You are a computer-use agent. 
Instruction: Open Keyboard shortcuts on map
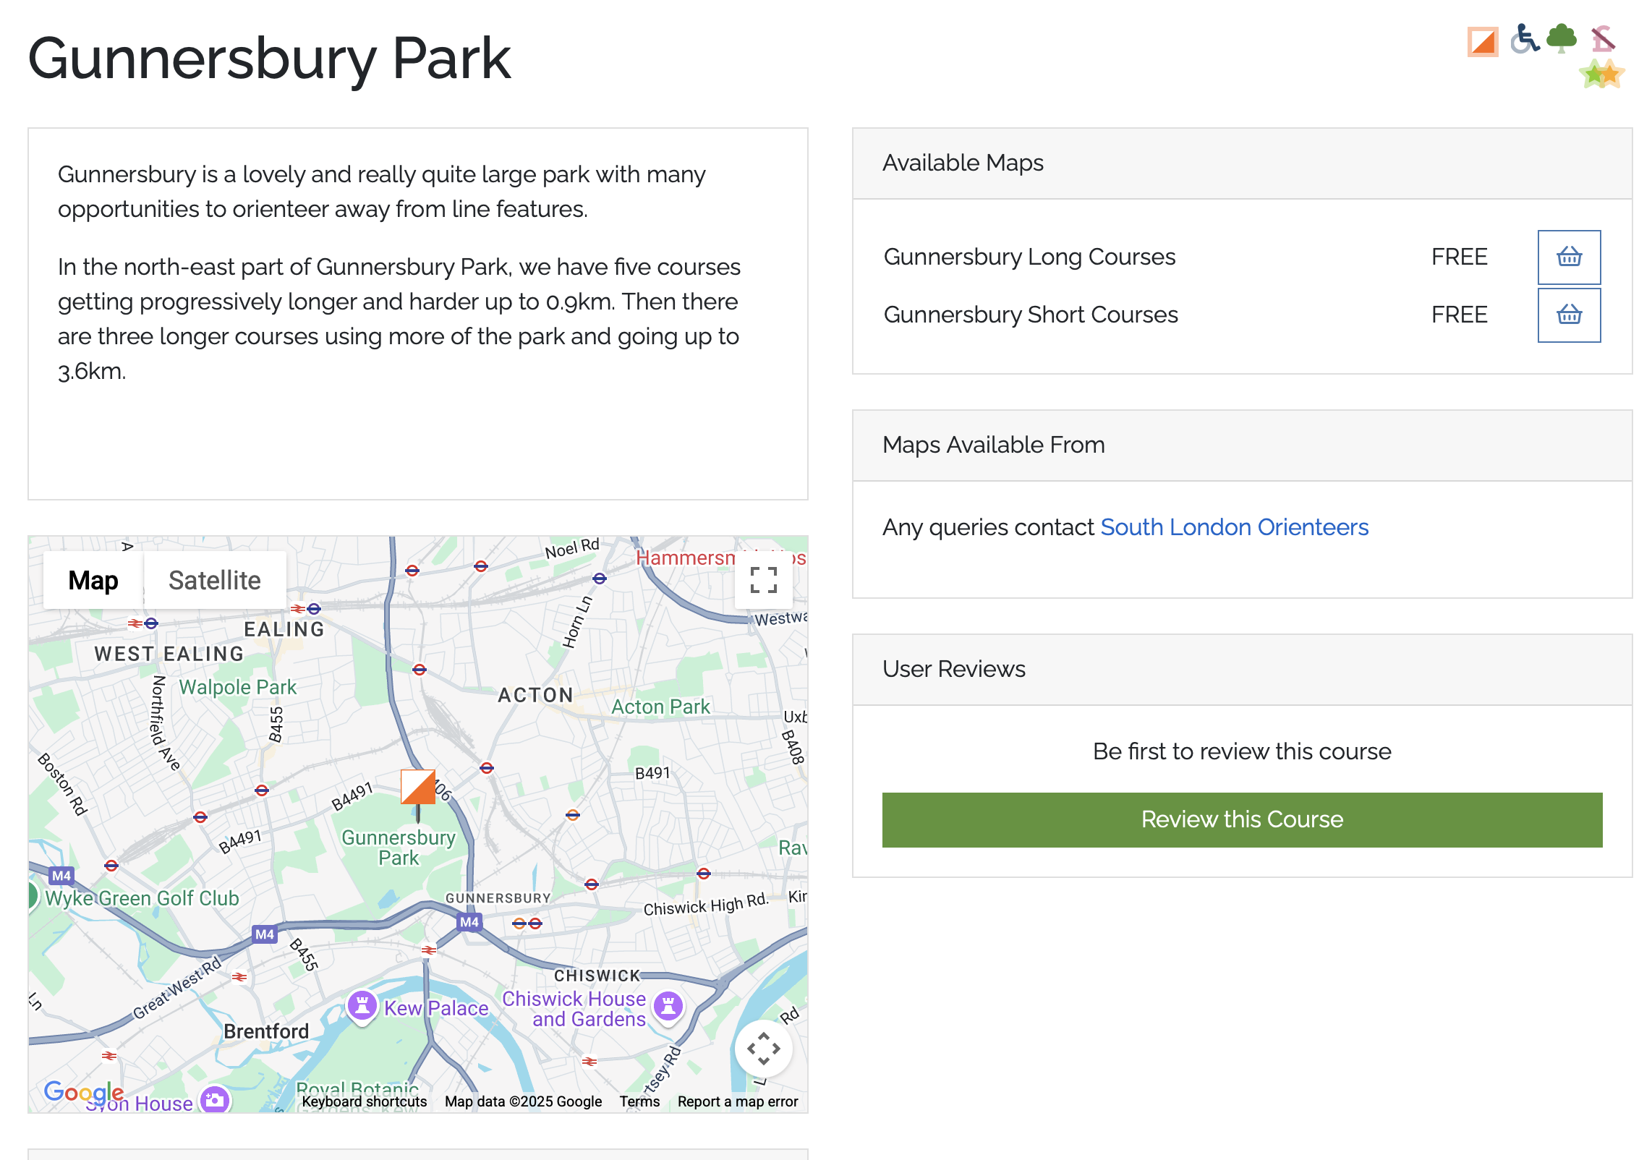click(x=365, y=1101)
